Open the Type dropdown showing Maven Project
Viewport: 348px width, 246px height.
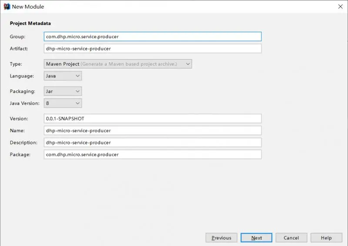click(x=118, y=64)
